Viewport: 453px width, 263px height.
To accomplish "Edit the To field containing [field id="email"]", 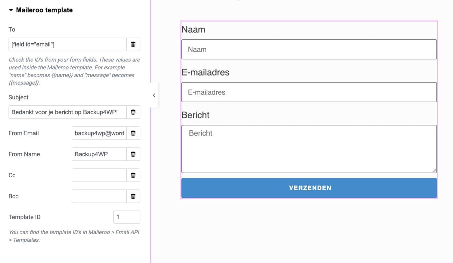I will coord(68,45).
